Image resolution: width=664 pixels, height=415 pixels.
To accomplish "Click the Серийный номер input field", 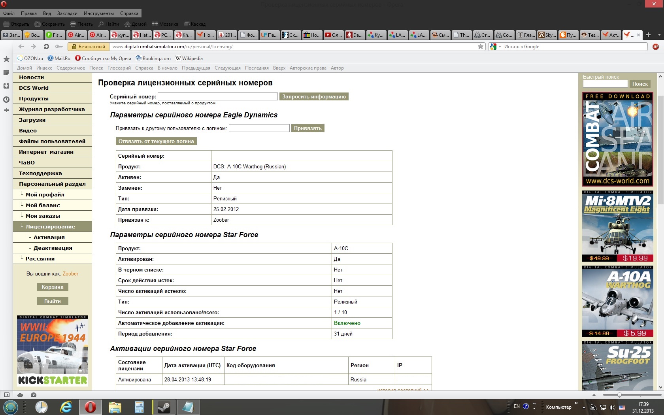I will pos(218,96).
